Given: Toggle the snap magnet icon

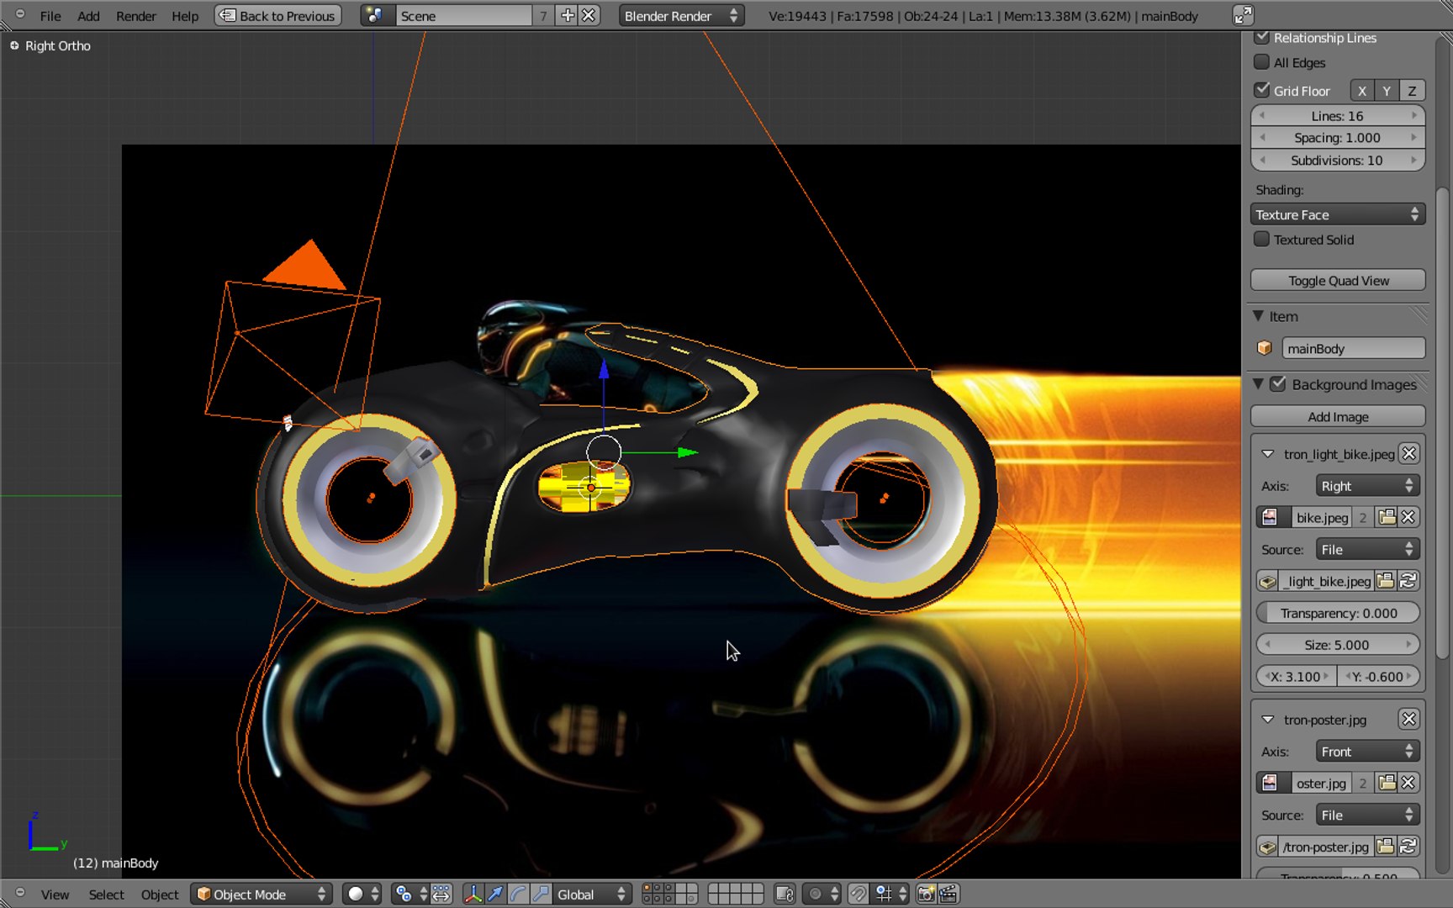Looking at the screenshot, I should (859, 894).
